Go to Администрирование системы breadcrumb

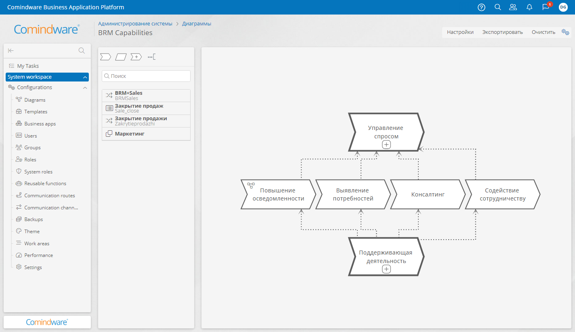click(x=135, y=23)
